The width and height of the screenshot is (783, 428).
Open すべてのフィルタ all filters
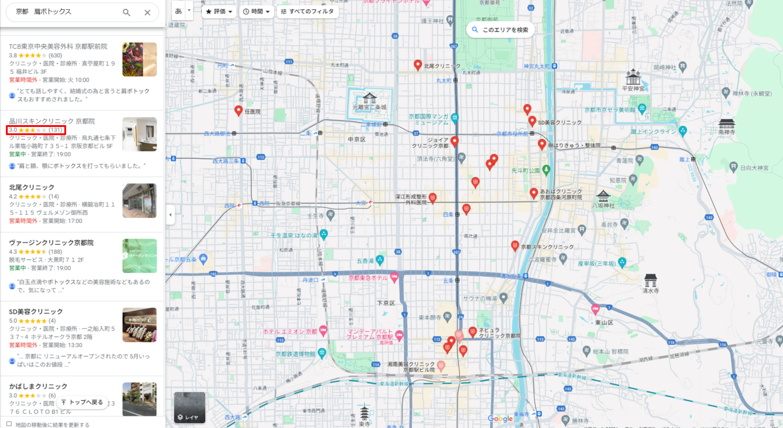(307, 11)
